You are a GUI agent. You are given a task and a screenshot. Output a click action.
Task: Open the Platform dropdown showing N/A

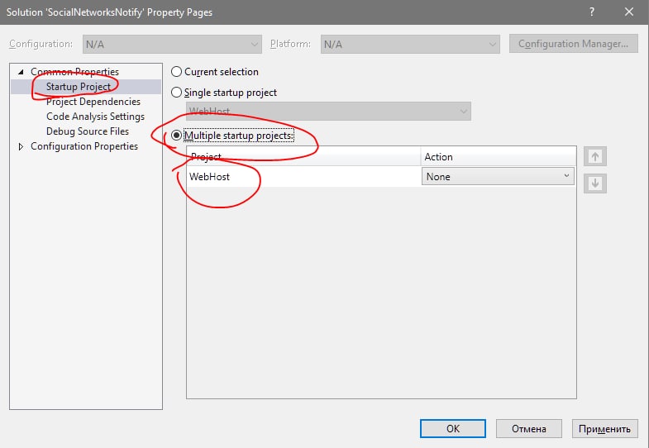[410, 45]
